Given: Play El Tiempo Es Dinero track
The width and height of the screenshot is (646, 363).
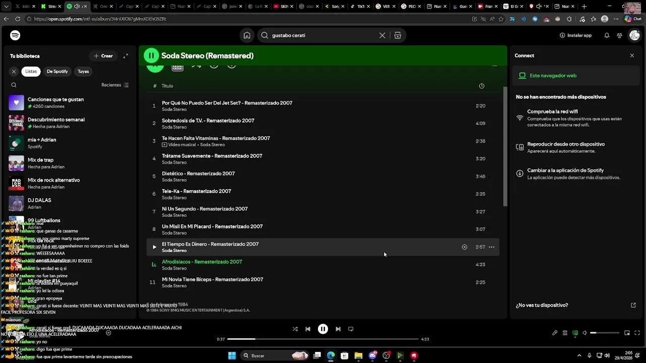Looking at the screenshot, I should tap(154, 247).
